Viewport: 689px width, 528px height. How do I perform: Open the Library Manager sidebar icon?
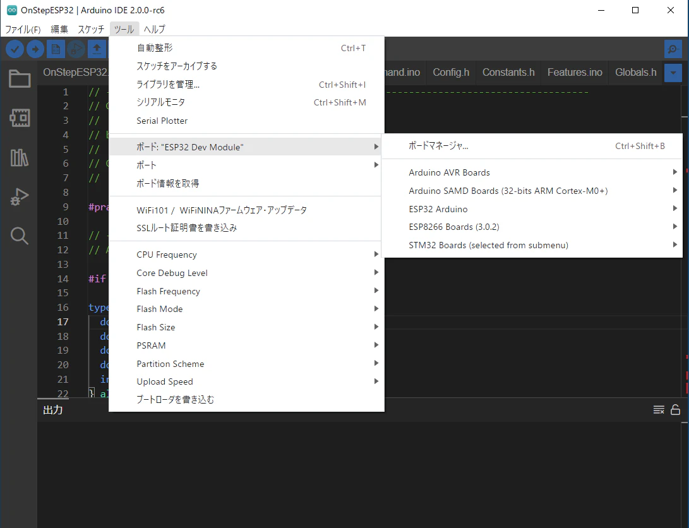[20, 157]
